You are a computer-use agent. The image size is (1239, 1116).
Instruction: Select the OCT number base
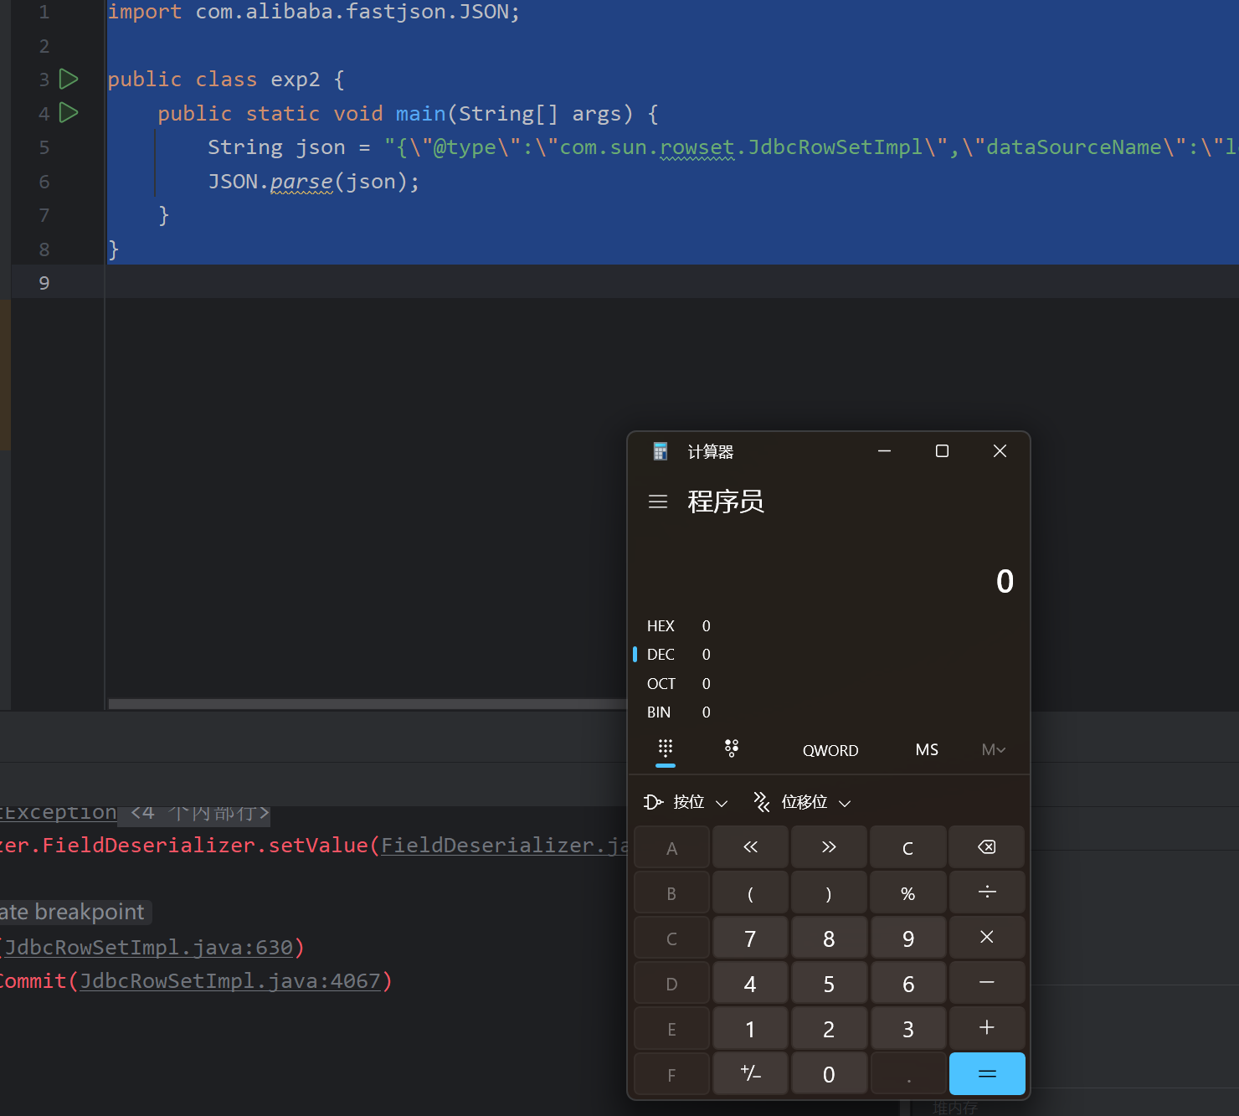[661, 684]
